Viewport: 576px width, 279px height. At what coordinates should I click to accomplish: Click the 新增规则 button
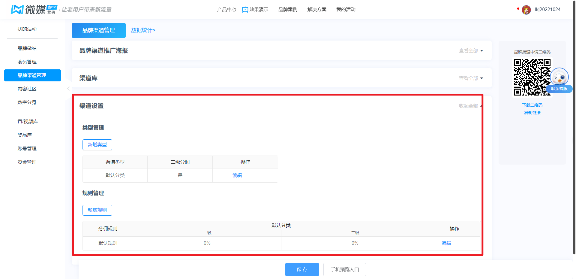[97, 210]
